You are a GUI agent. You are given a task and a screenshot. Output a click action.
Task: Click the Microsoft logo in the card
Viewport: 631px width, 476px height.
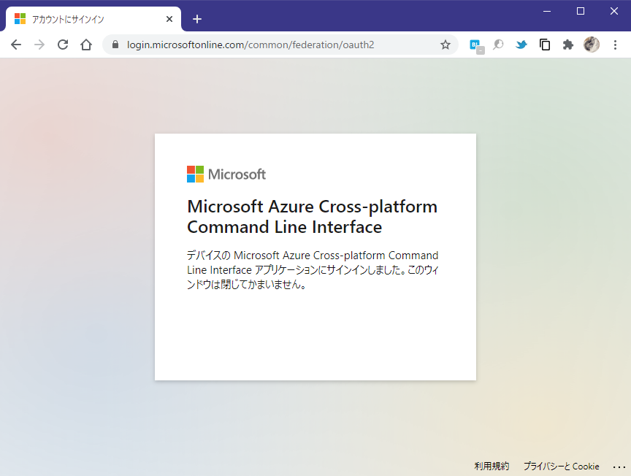pos(226,174)
